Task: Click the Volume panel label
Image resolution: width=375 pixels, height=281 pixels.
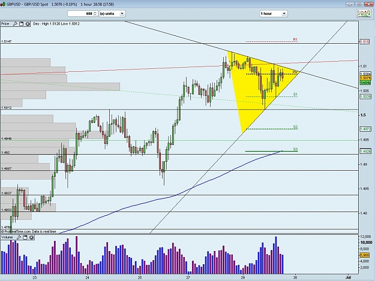Action: pyautogui.click(x=7, y=237)
